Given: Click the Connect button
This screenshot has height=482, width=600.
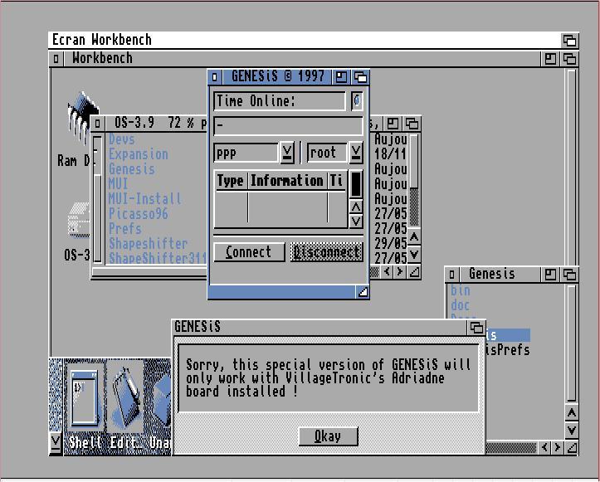Looking at the screenshot, I should tap(249, 252).
